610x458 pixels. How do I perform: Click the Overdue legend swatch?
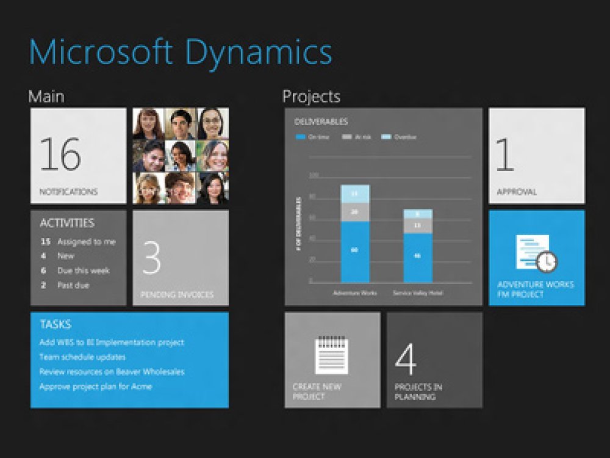pyautogui.click(x=386, y=137)
